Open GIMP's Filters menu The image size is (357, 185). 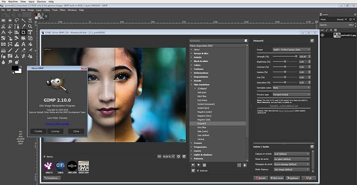[x=62, y=10]
